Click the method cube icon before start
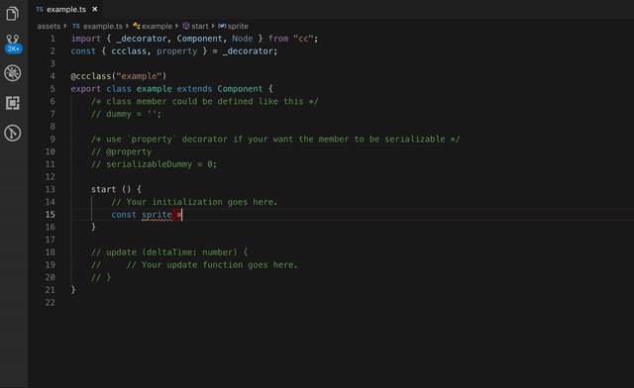The width and height of the screenshot is (634, 388). [x=185, y=26]
